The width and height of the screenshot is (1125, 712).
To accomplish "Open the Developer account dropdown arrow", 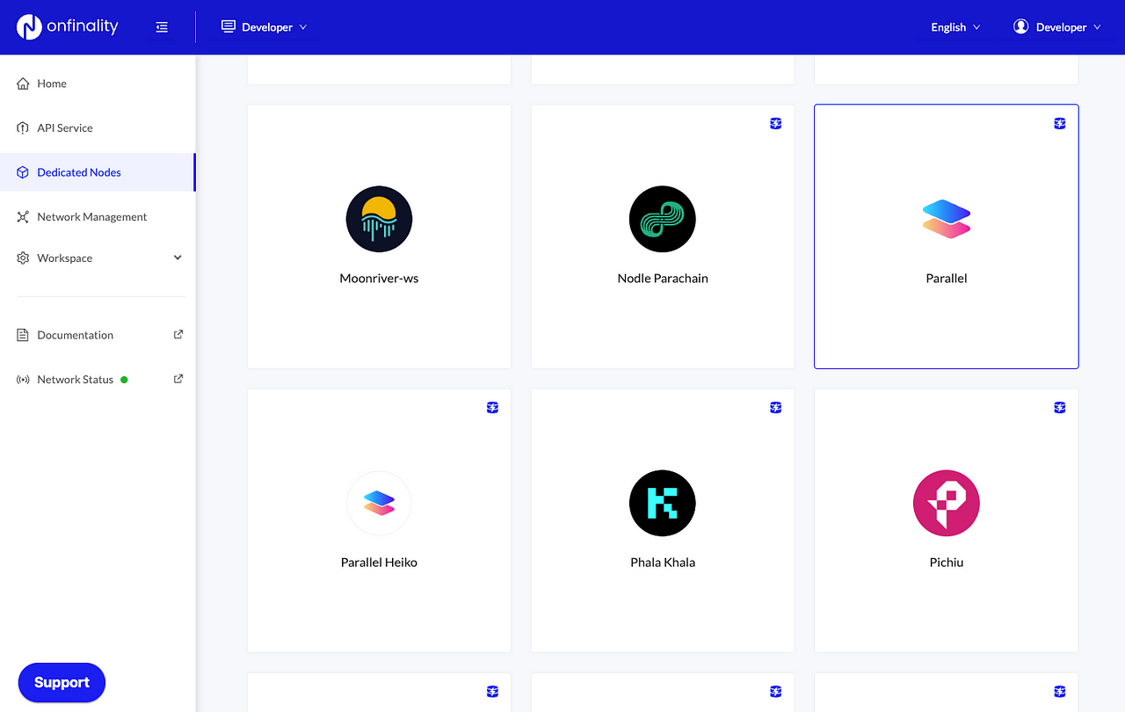I will tap(1097, 27).
